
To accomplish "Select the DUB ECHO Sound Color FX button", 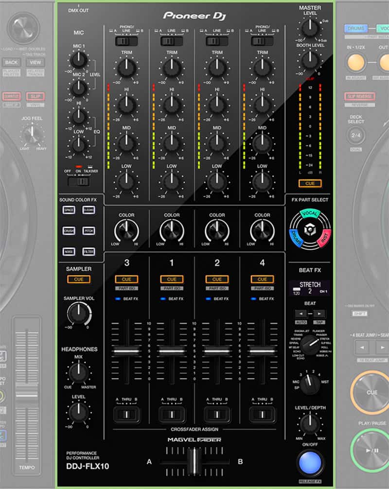I will [x=88, y=210].
